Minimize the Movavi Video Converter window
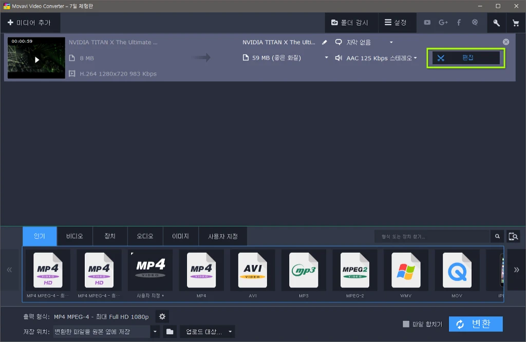 pyautogui.click(x=480, y=6)
